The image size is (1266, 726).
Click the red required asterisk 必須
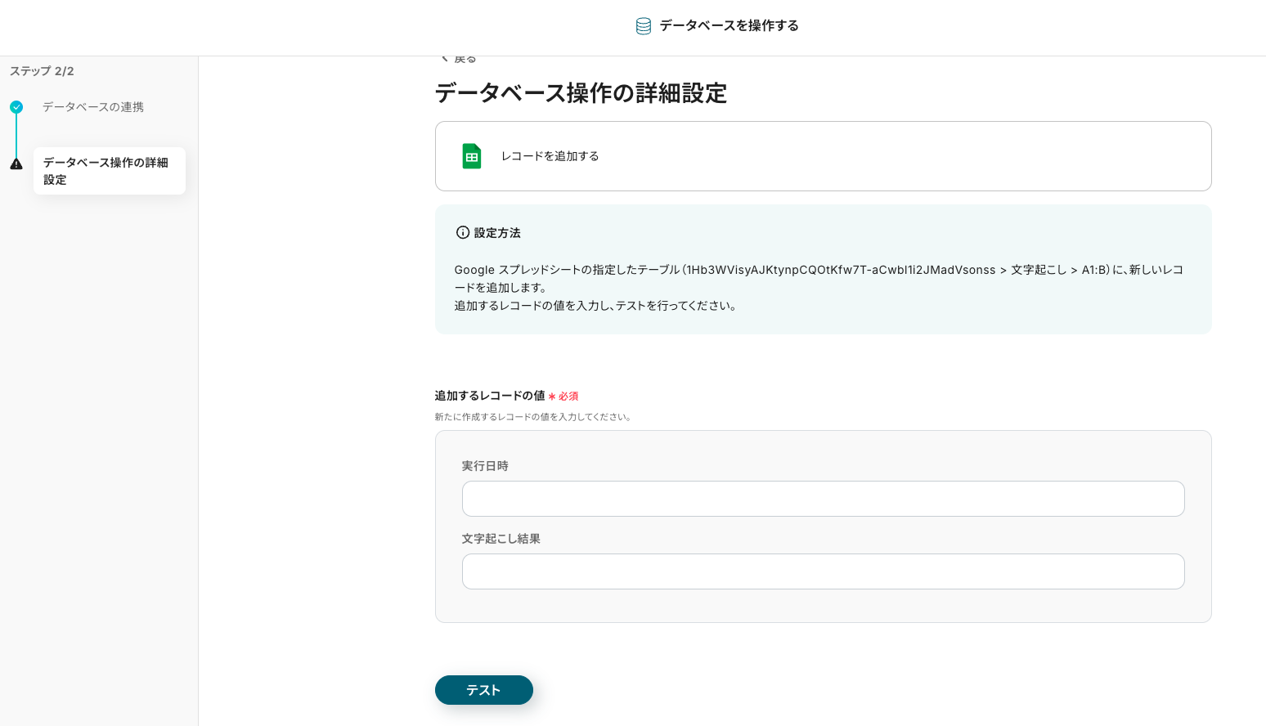(x=563, y=397)
